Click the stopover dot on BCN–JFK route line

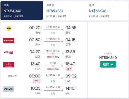tap(53, 66)
